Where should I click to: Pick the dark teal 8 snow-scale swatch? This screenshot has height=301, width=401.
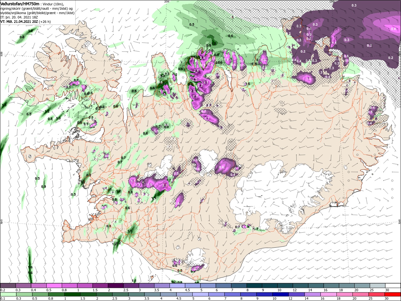[254, 286]
